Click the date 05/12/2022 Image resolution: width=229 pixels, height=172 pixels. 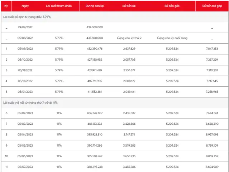pos(25,81)
